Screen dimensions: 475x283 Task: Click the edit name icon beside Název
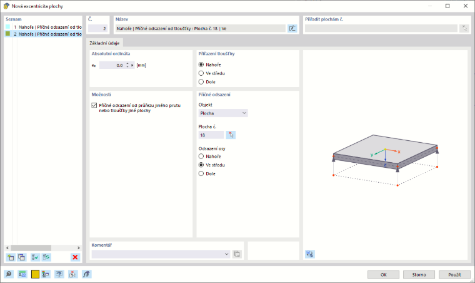click(292, 29)
